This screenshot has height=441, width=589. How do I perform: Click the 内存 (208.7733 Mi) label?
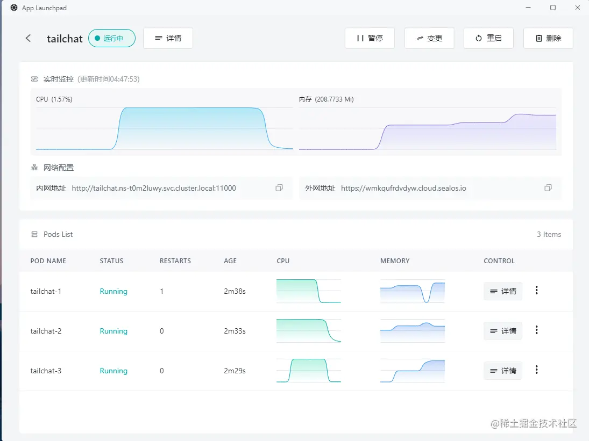coord(327,99)
